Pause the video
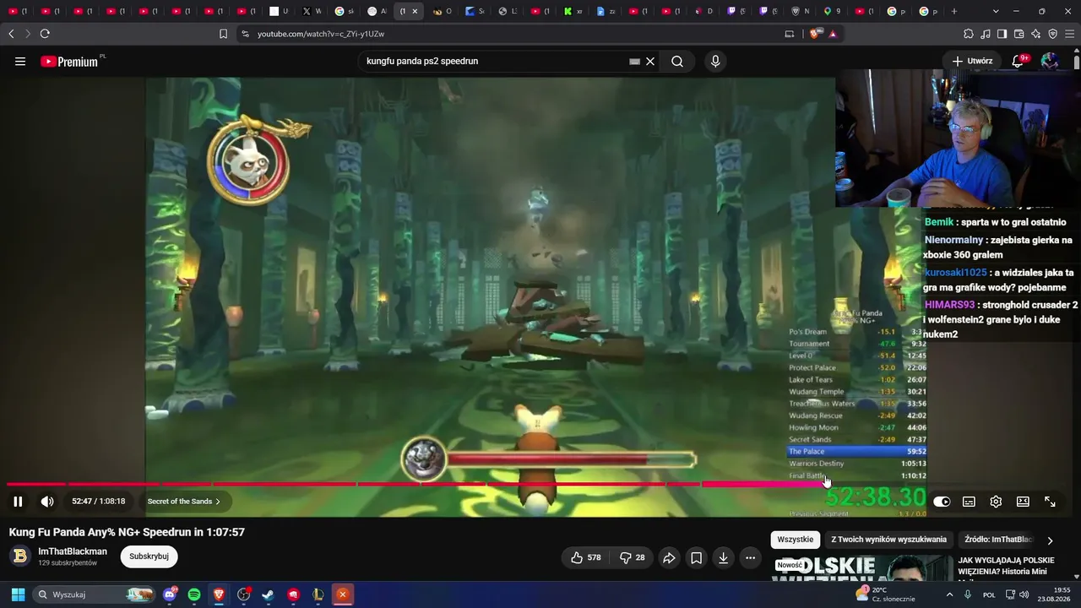Image resolution: width=1081 pixels, height=608 pixels. tap(18, 502)
